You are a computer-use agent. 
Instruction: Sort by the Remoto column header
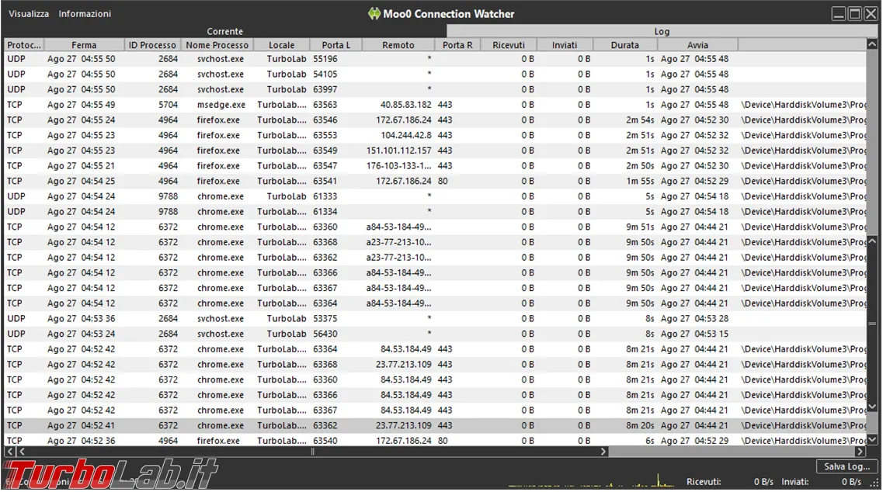click(x=398, y=45)
